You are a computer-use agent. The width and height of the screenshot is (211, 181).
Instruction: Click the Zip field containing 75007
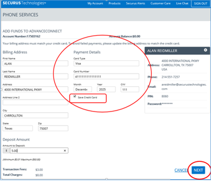[x=53, y=129]
